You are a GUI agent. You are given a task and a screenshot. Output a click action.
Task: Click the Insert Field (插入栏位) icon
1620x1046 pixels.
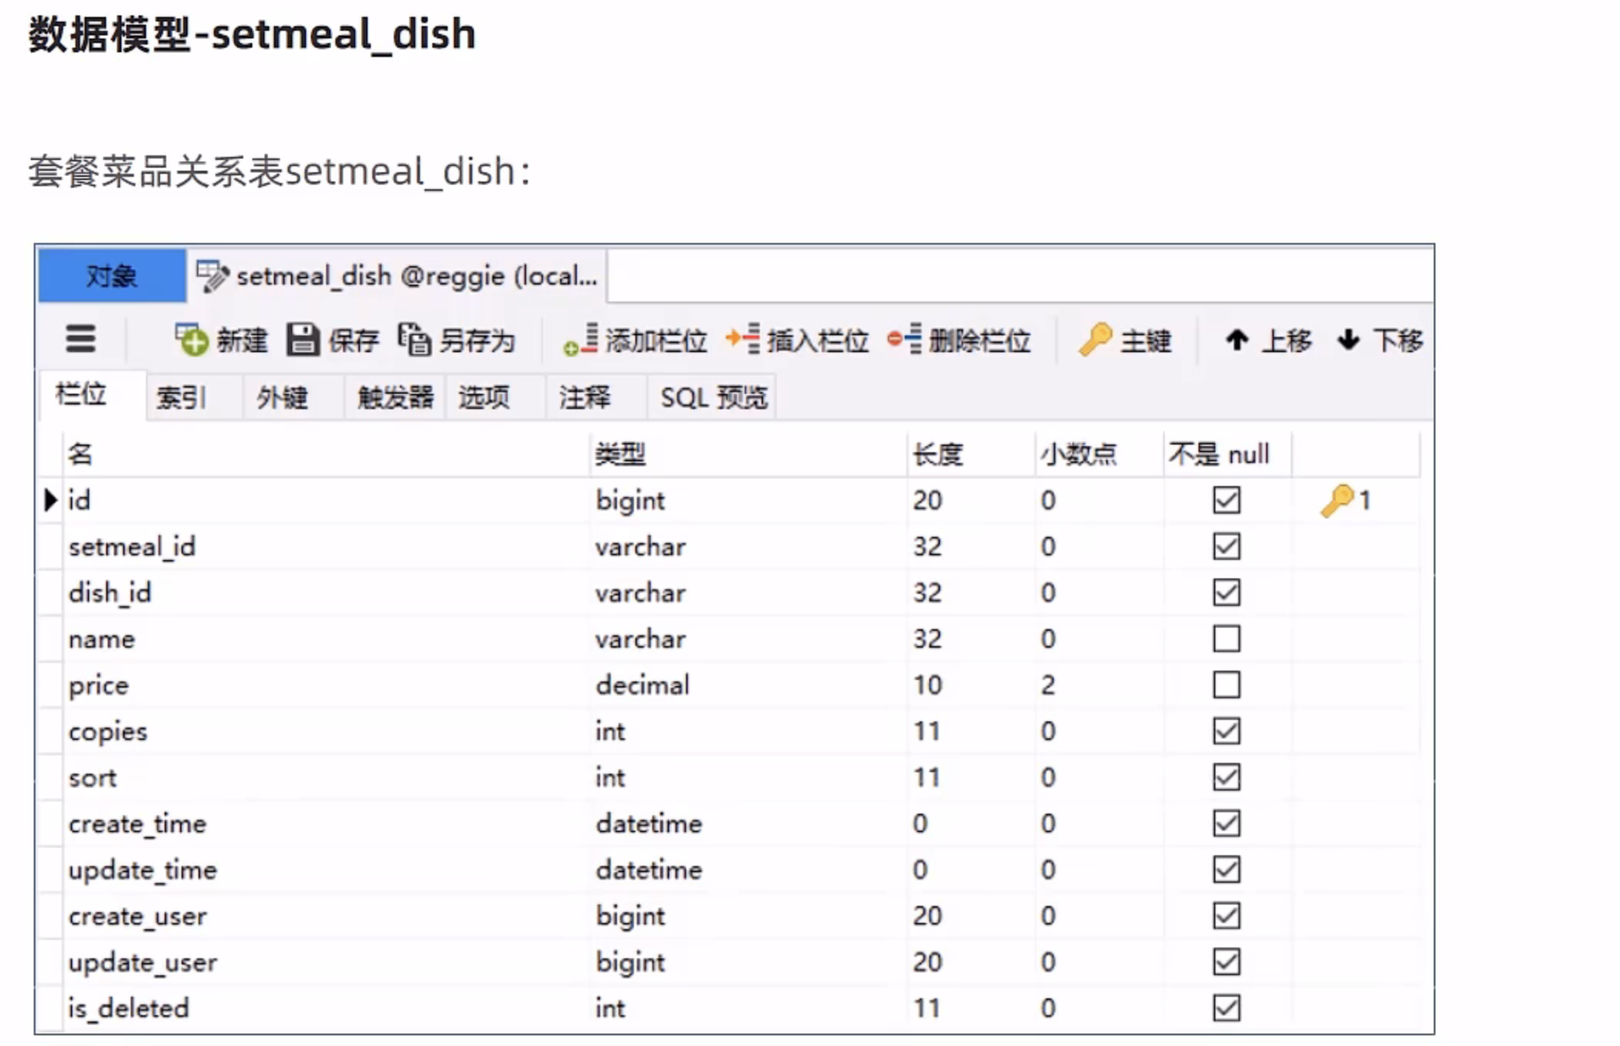(x=742, y=339)
